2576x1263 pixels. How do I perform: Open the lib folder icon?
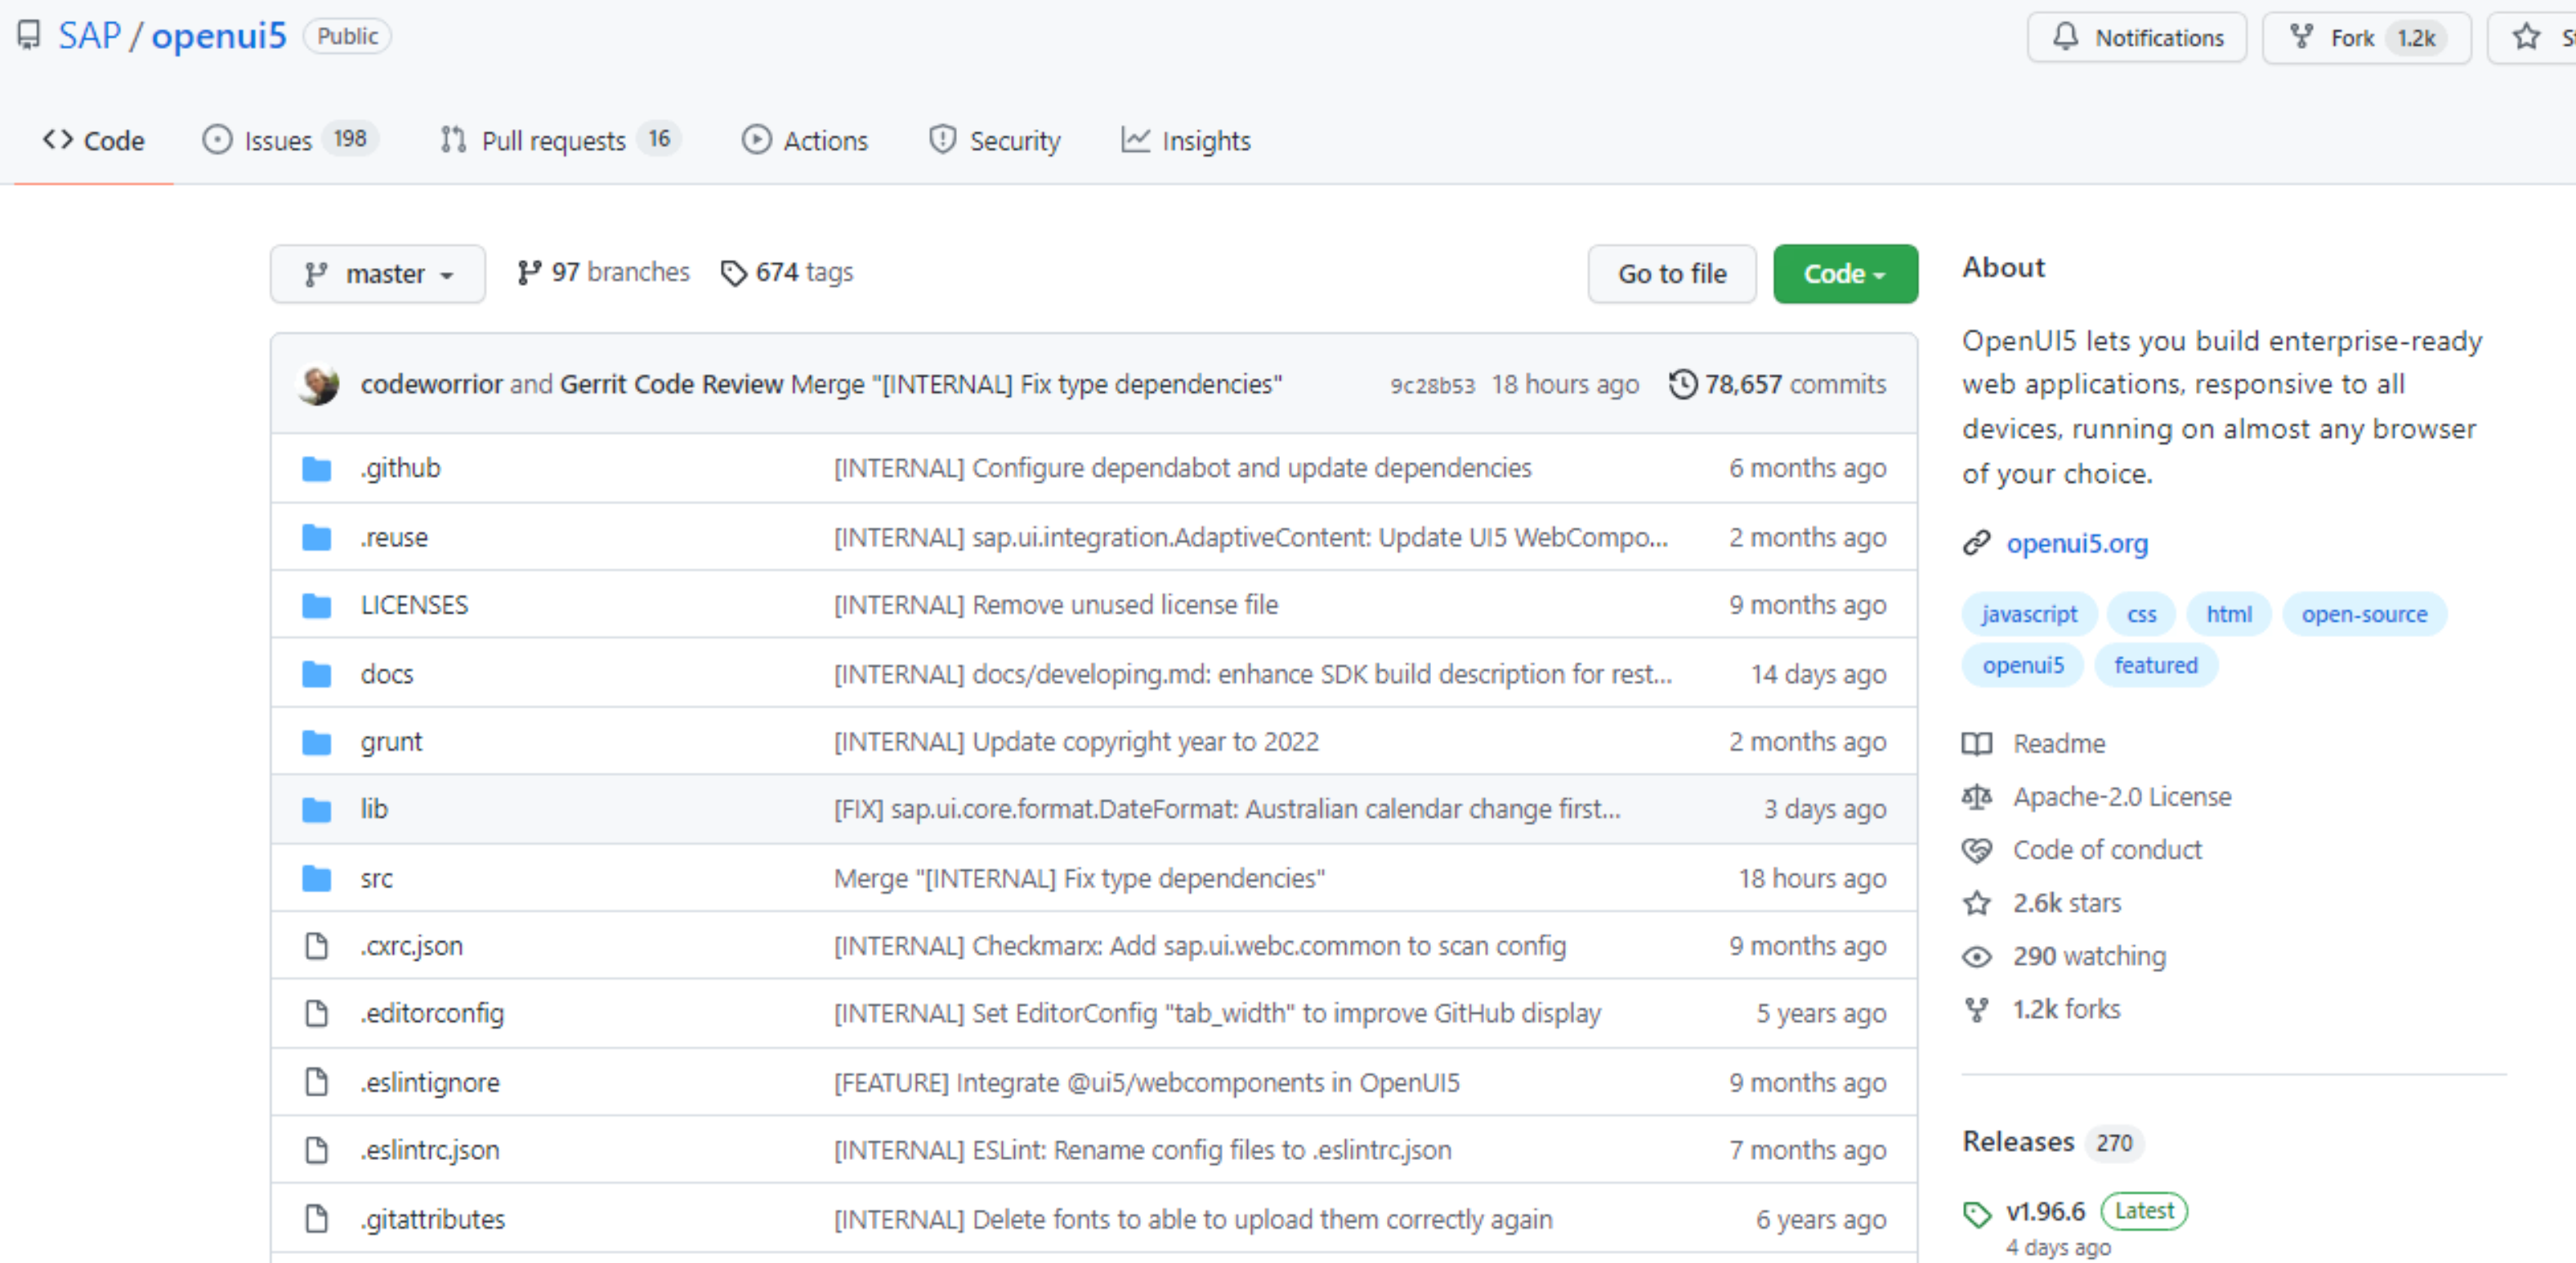pos(317,809)
